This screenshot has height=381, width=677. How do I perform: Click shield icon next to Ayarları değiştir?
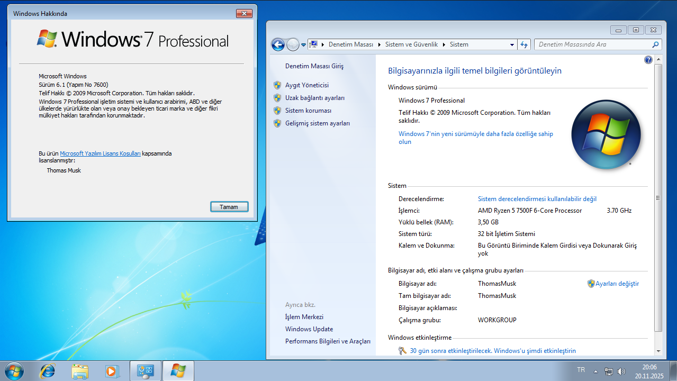[x=591, y=284]
